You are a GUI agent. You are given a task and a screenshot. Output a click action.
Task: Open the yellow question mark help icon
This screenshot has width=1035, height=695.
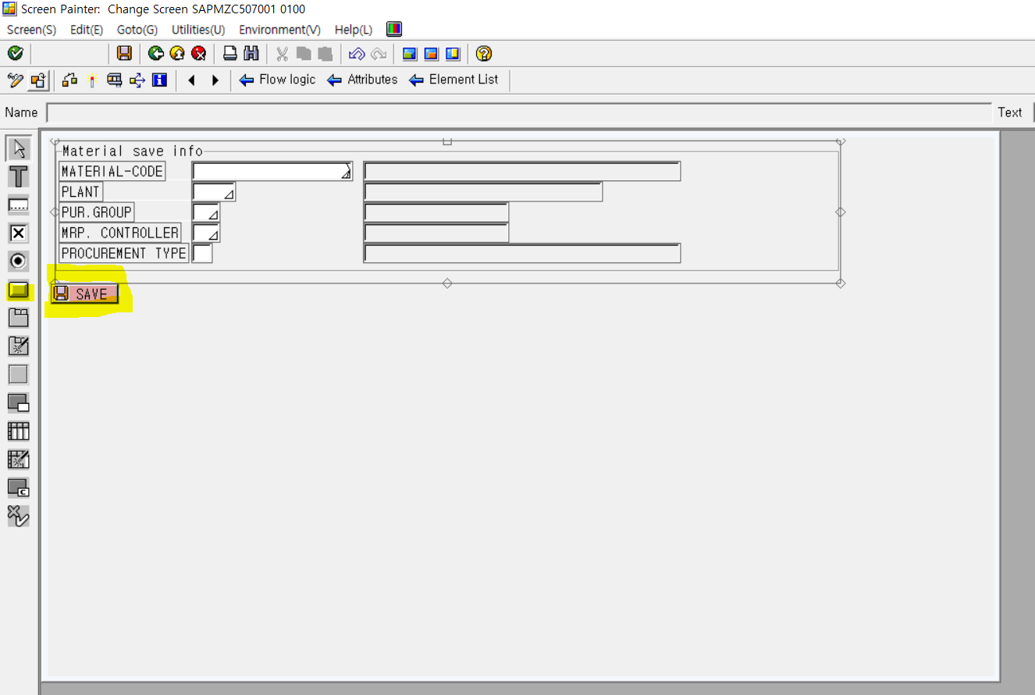pos(484,53)
